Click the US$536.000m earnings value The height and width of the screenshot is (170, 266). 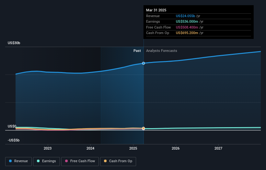pos(187,21)
